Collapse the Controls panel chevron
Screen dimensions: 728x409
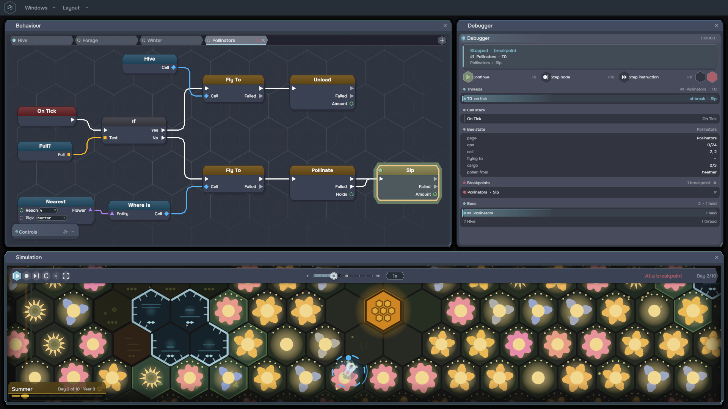click(x=72, y=232)
